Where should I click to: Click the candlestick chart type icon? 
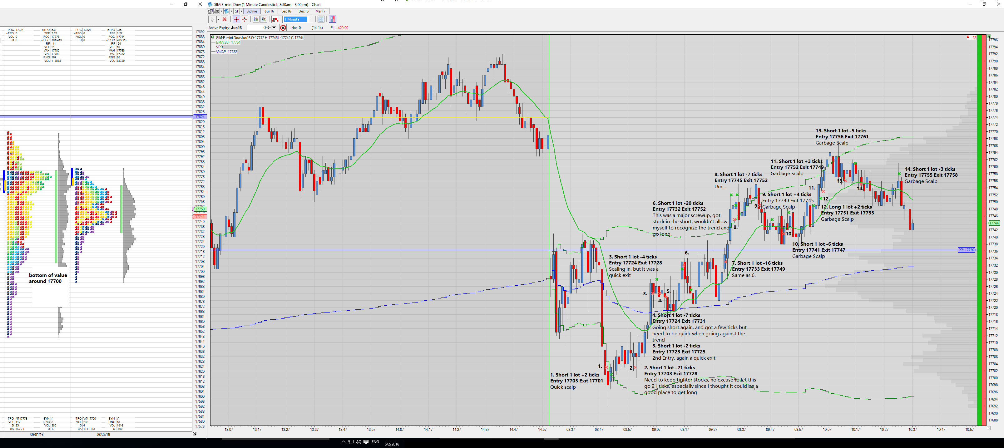(275, 19)
